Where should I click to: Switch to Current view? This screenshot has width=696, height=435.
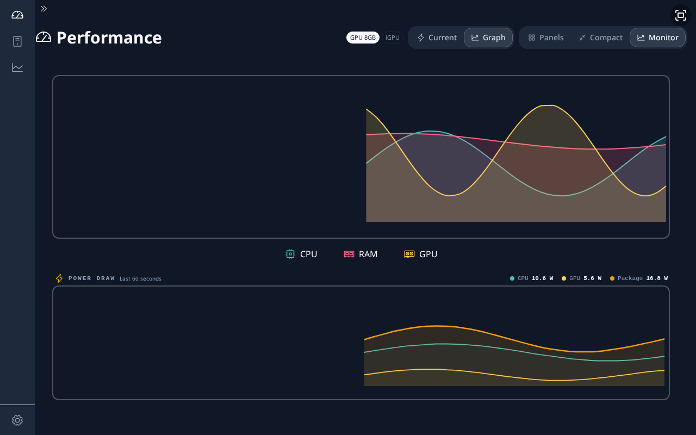[437, 38]
